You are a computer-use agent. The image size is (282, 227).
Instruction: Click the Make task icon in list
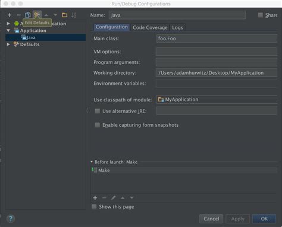click(95, 170)
